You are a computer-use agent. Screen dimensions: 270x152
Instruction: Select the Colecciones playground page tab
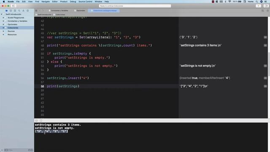pos(104,11)
